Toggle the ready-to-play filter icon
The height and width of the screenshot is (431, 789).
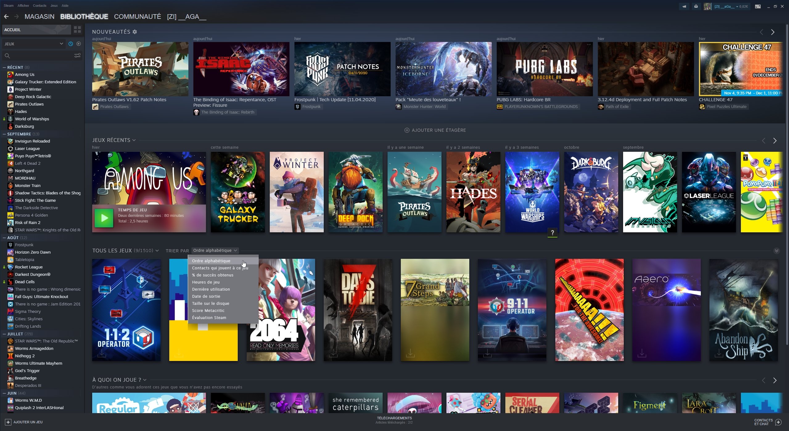pyautogui.click(x=79, y=44)
